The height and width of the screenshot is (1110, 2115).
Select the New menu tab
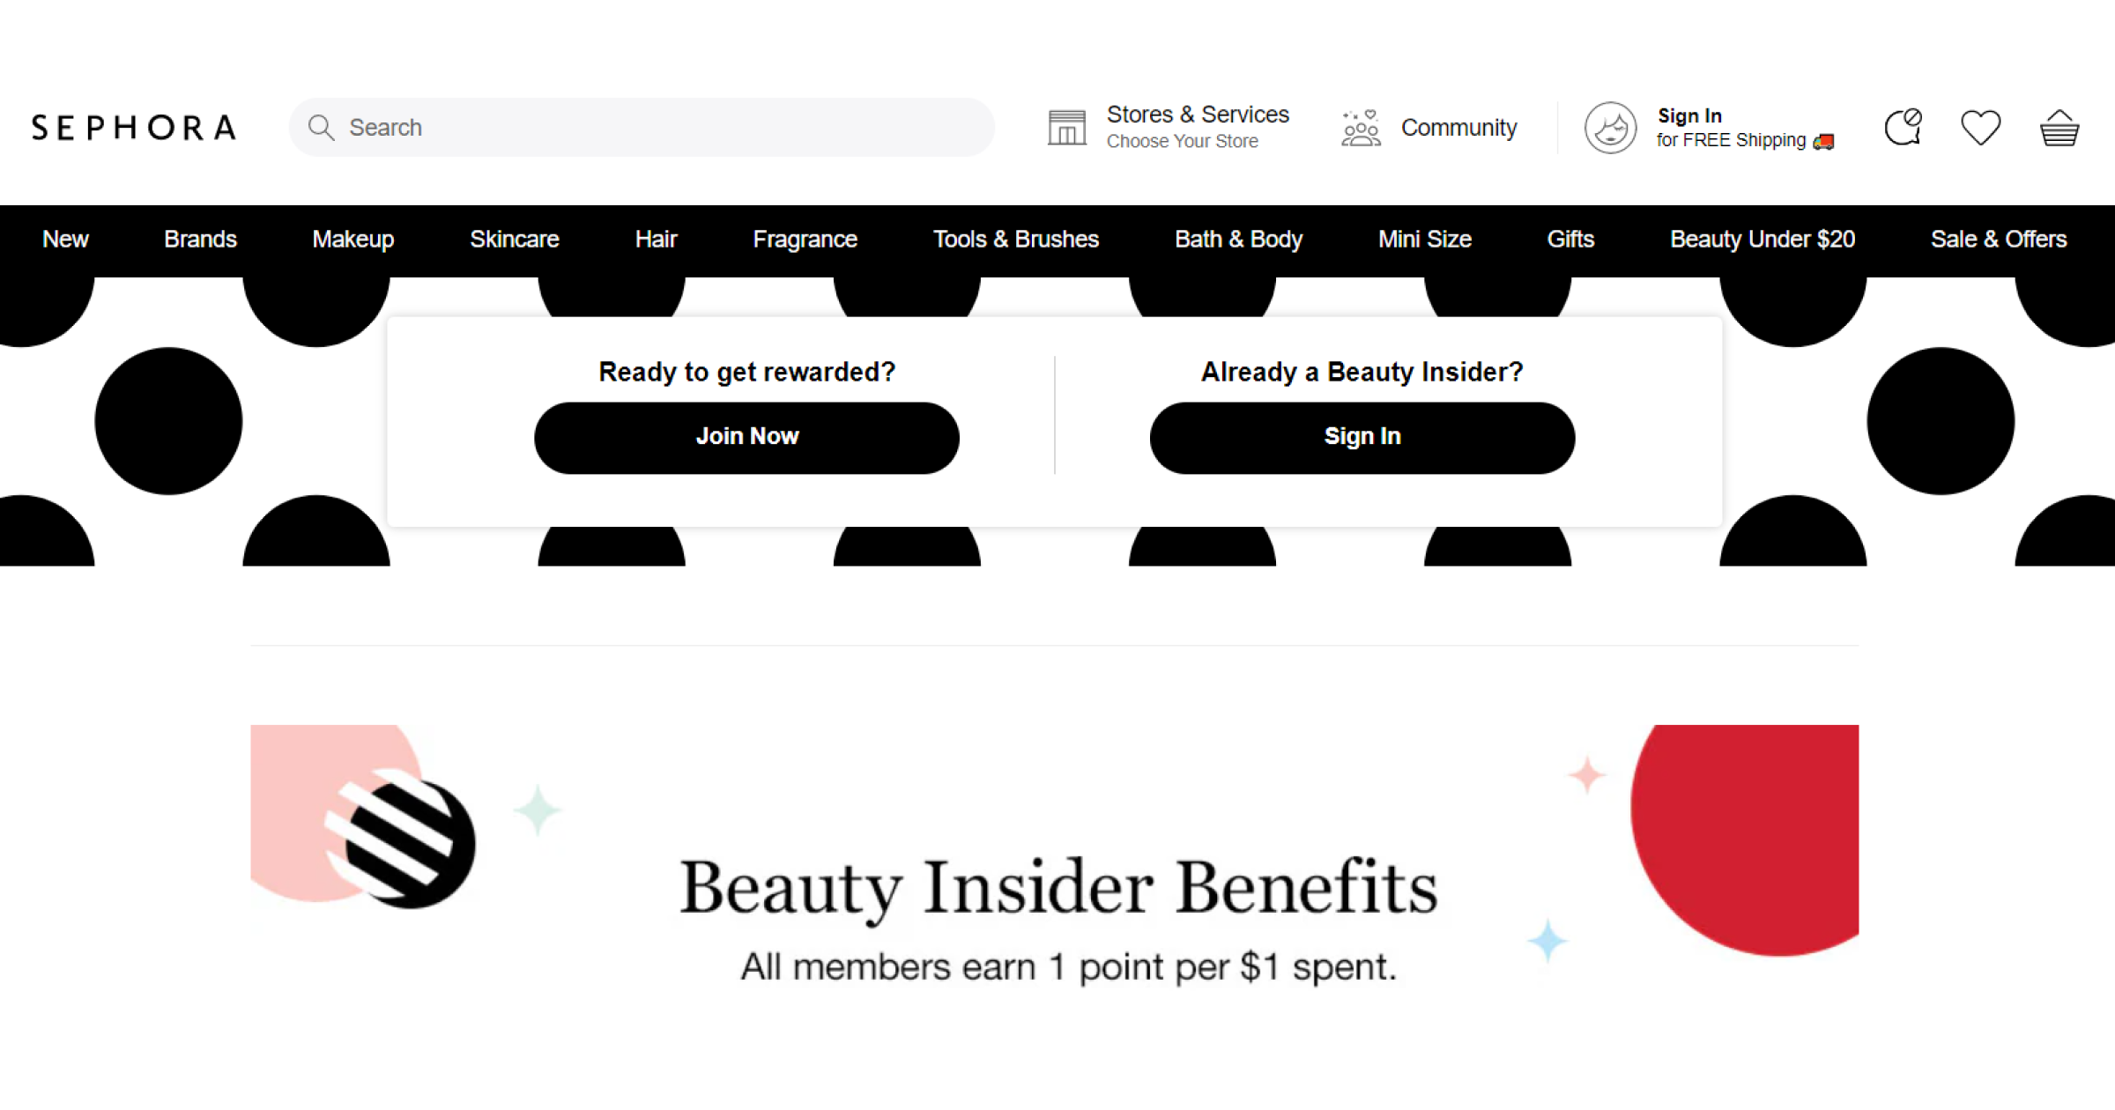click(66, 238)
